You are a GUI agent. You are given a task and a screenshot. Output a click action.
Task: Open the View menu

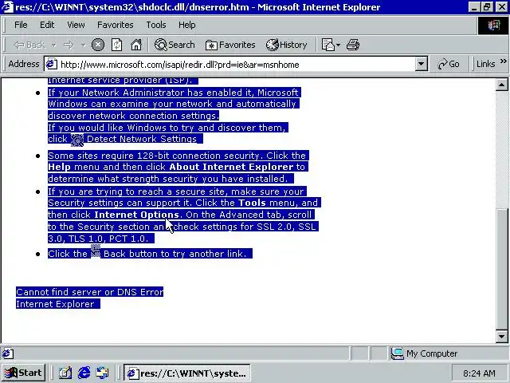[76, 25]
